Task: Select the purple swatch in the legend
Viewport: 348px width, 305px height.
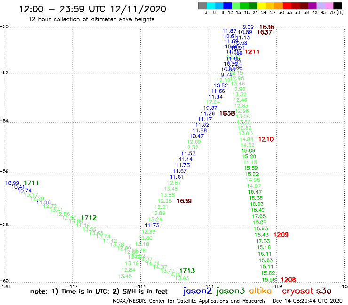Action: click(312, 6)
